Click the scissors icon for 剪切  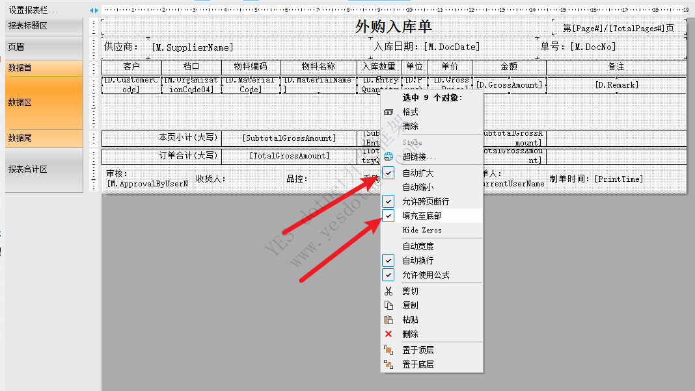388,291
